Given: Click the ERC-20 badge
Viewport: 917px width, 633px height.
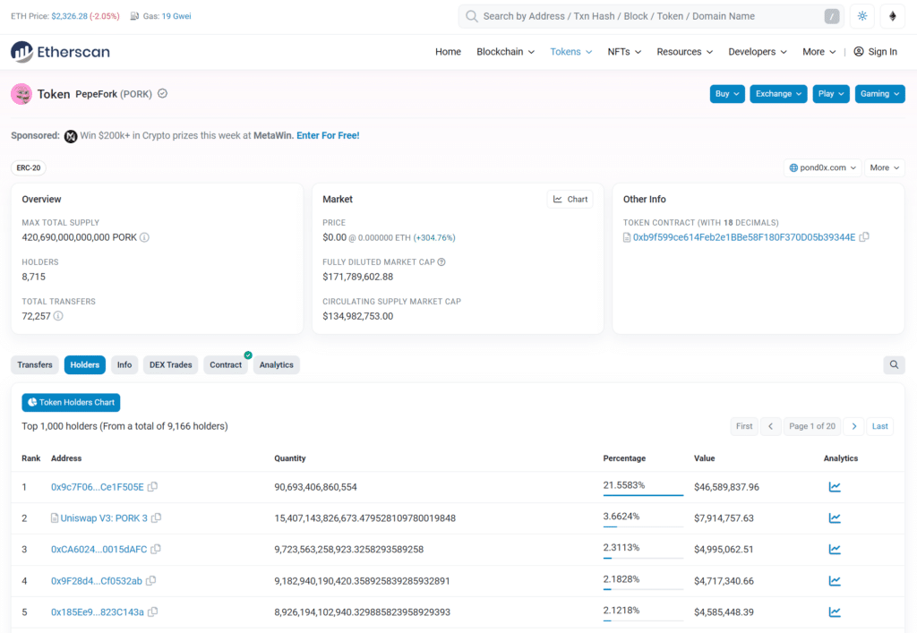Looking at the screenshot, I should point(29,167).
